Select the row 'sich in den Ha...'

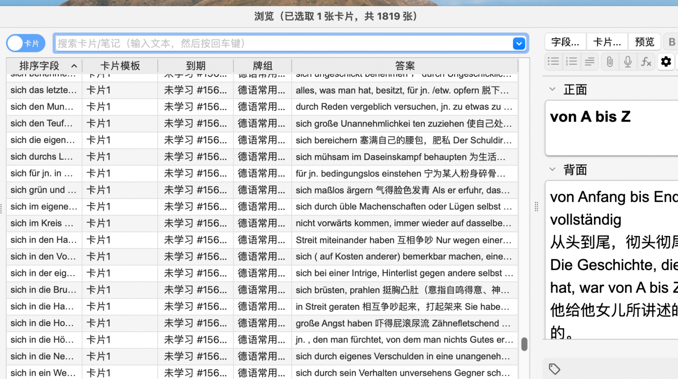tap(262, 240)
